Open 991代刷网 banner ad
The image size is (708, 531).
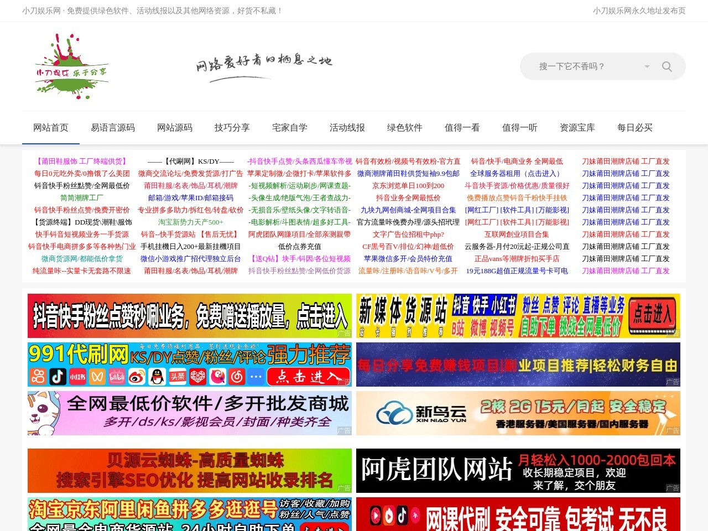pyautogui.click(x=190, y=365)
